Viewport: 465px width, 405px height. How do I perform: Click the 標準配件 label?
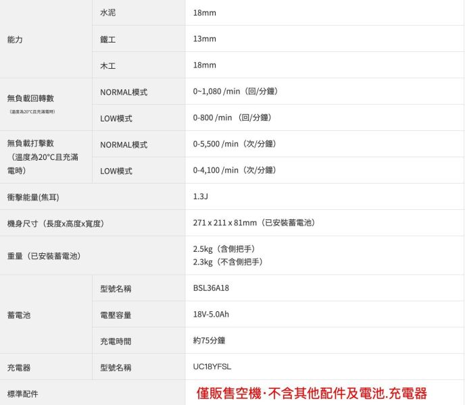[x=22, y=394]
